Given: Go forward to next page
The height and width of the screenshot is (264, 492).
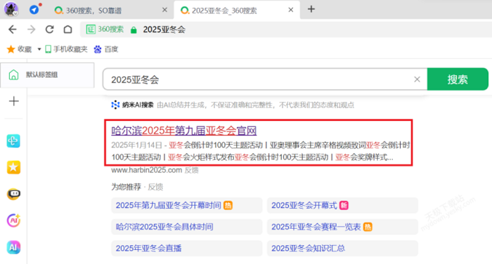Looking at the screenshot, I should (x=32, y=29).
